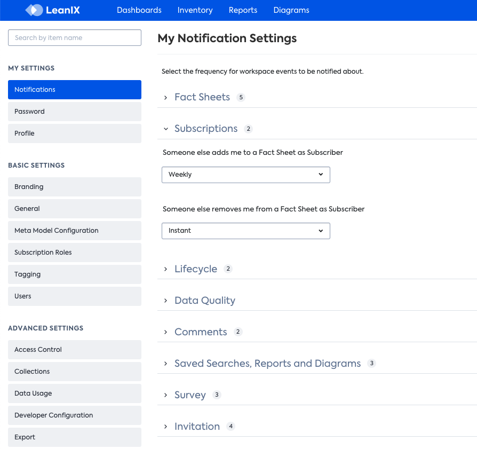The height and width of the screenshot is (449, 477).
Task: Click the LeanIX brand name text
Action: pyautogui.click(x=63, y=10)
